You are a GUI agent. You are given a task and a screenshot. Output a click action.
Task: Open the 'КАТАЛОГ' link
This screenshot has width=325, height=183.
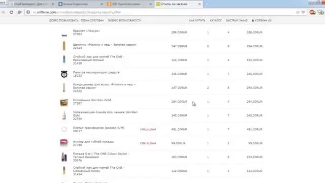point(215,20)
